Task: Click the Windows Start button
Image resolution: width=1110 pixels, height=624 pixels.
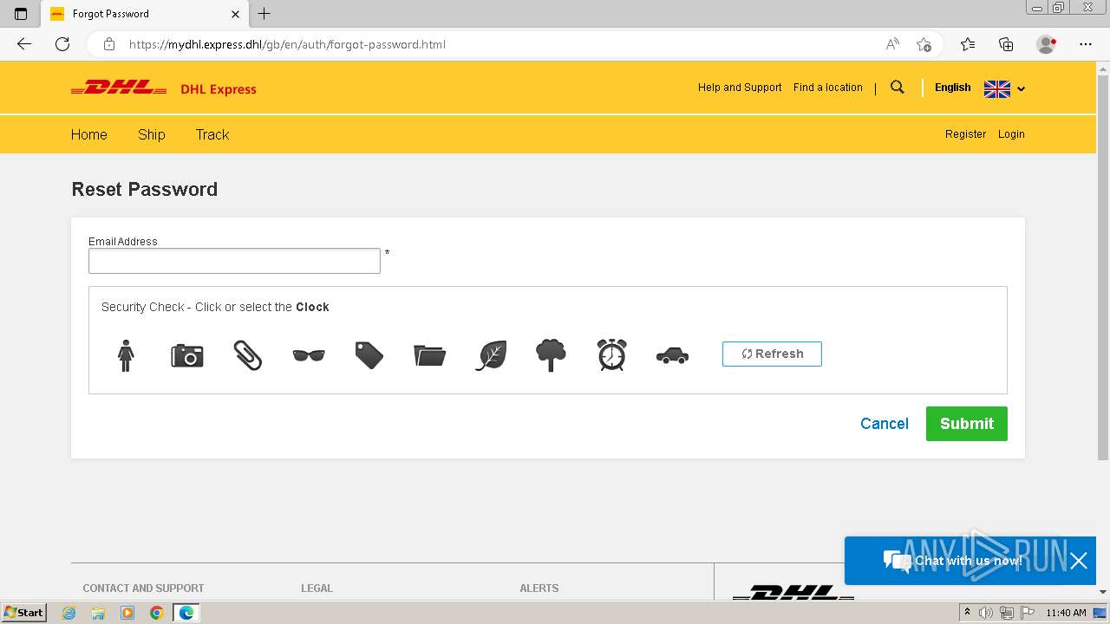Action: point(24,613)
